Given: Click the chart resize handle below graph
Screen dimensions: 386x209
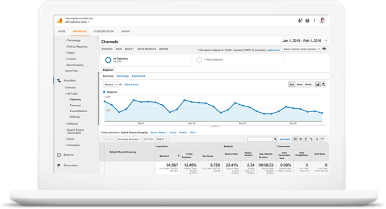Looking at the screenshot, I should 215,126.
